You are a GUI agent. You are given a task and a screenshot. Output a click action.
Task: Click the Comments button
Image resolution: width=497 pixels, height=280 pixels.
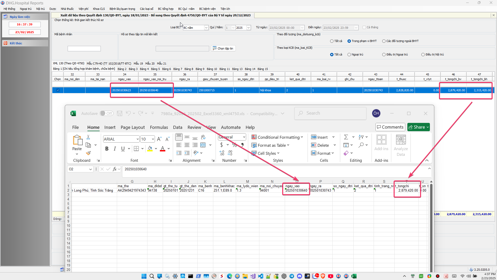pyautogui.click(x=390, y=127)
